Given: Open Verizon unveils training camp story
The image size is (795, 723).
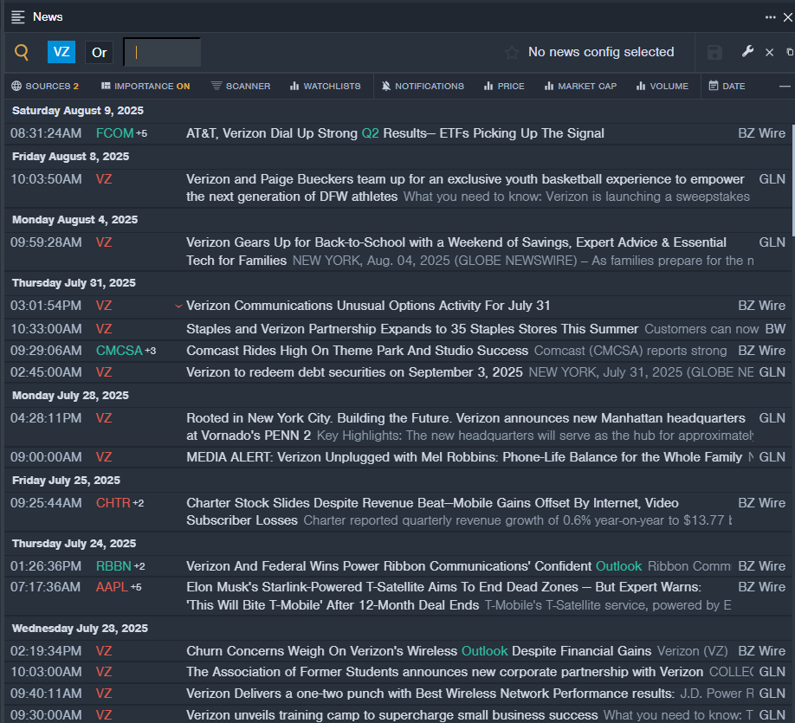Looking at the screenshot, I should (392, 715).
